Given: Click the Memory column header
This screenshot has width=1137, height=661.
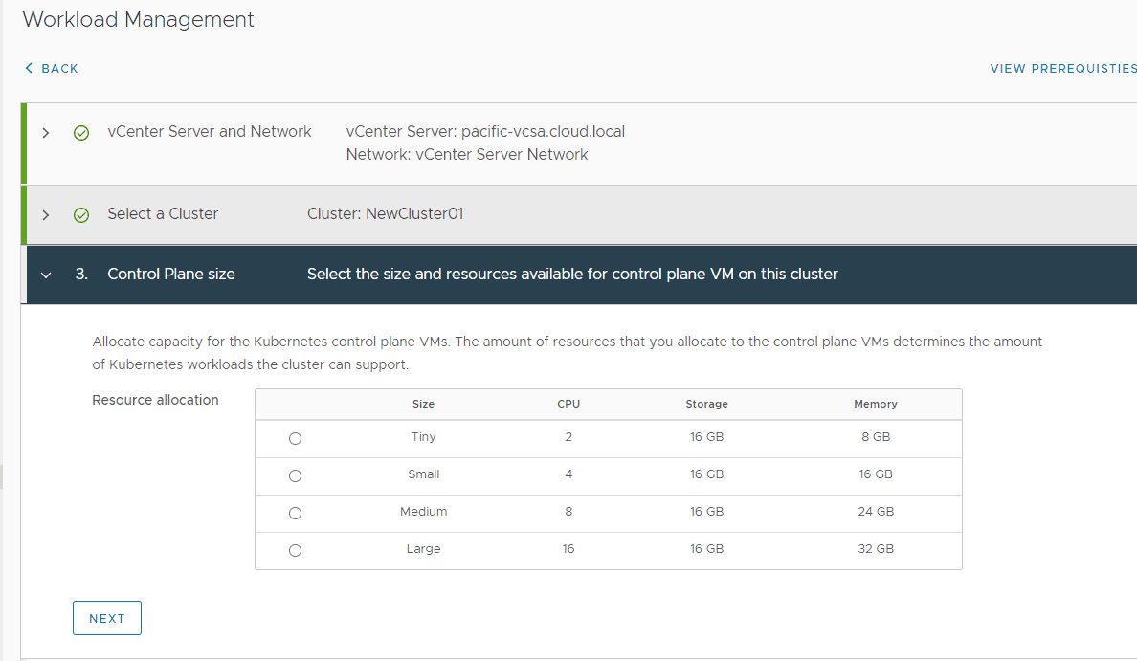Looking at the screenshot, I should [875, 404].
